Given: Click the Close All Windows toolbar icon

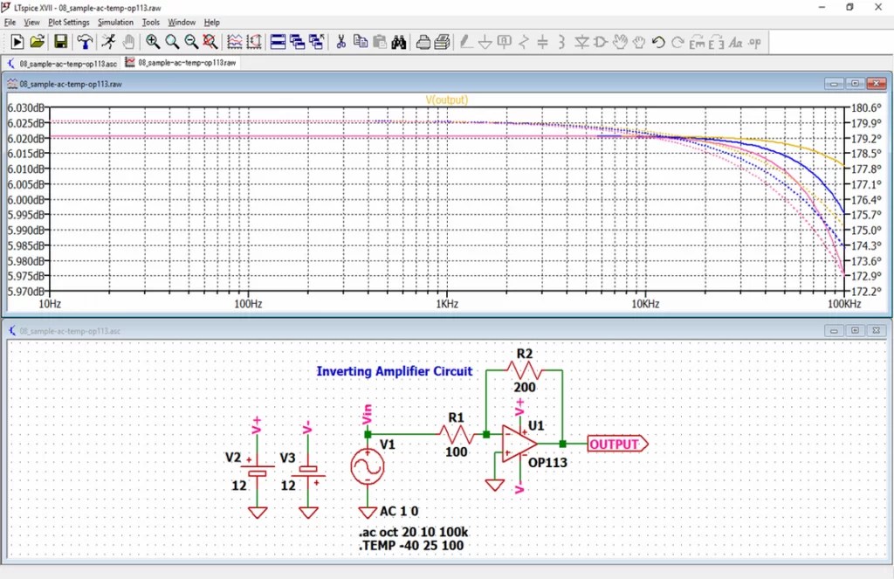Looking at the screenshot, I should (x=316, y=42).
